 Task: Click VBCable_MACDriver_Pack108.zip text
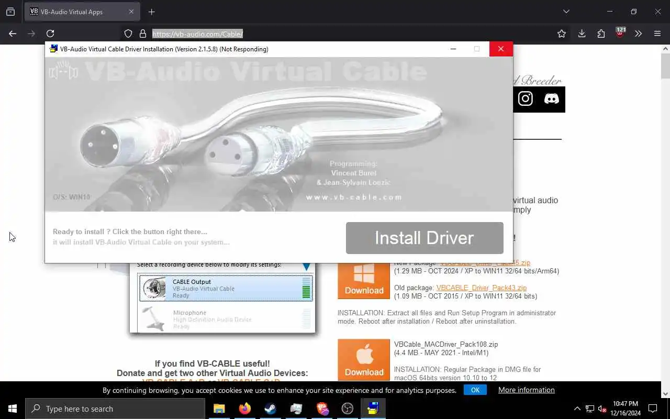[x=446, y=344]
